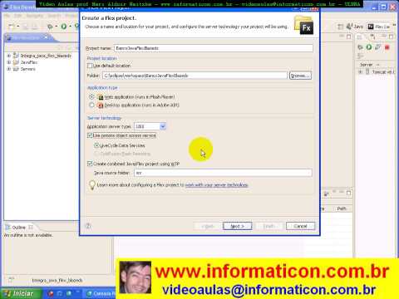Image resolution: width=399 pixels, height=299 pixels.
Task: Select the JavaFlex project in navigator
Action: tap(29, 62)
